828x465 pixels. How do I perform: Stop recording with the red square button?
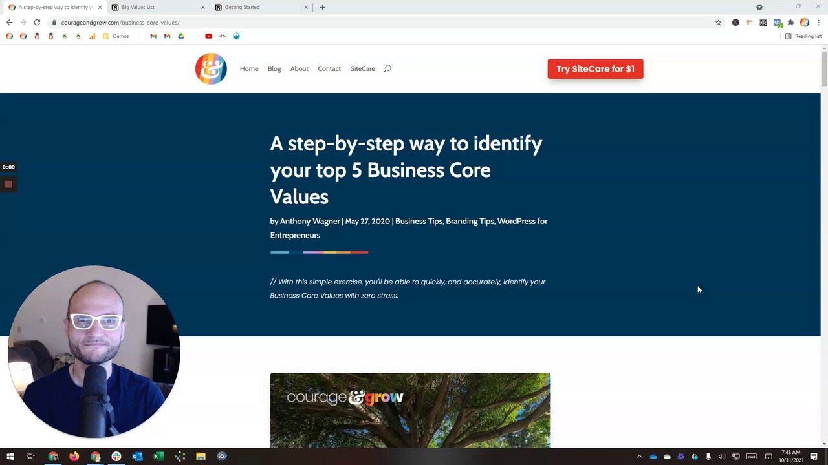(x=8, y=185)
